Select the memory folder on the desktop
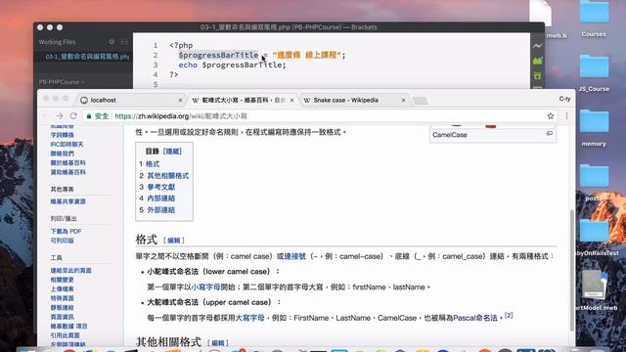Screen dimensions: 626x352 (594, 128)
